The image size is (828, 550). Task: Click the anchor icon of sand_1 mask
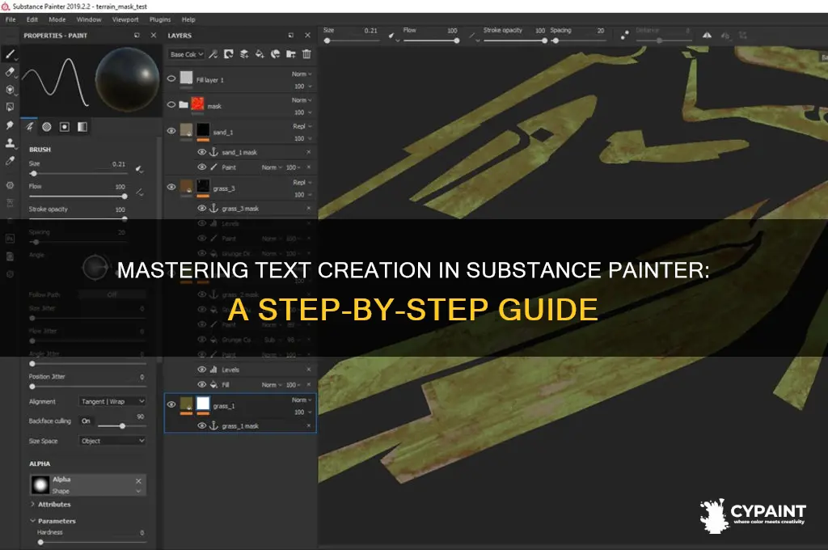213,152
